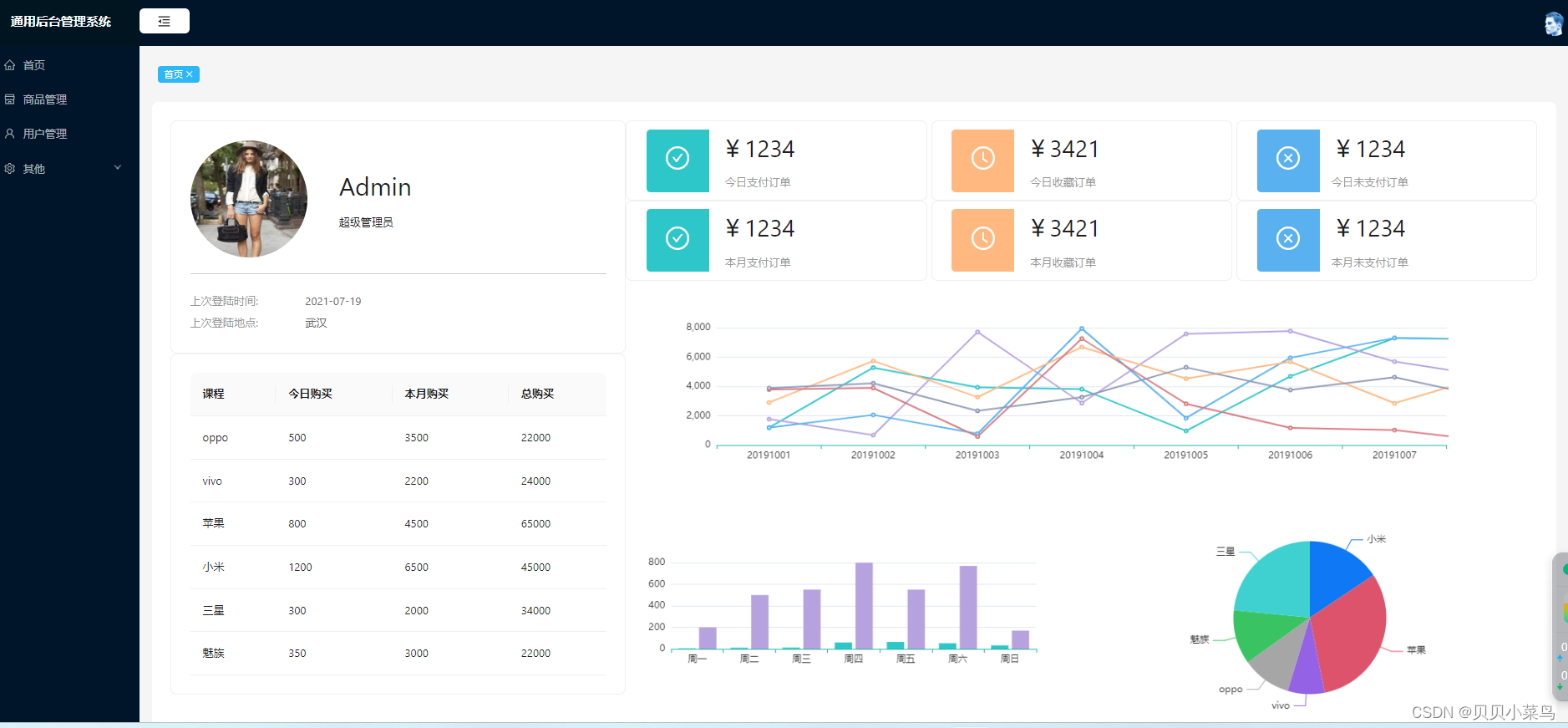Viewport: 1568px width, 728px height.
Task: Click line chart axis label 20191001
Action: pyautogui.click(x=769, y=455)
